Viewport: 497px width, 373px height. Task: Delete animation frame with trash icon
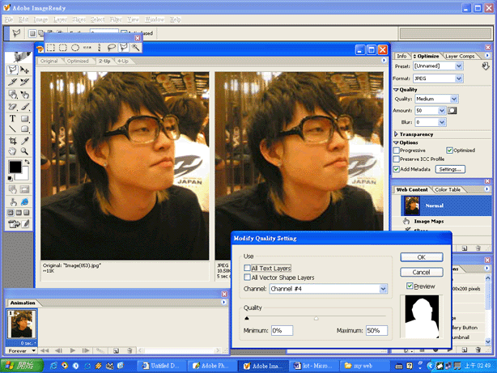tap(130, 350)
